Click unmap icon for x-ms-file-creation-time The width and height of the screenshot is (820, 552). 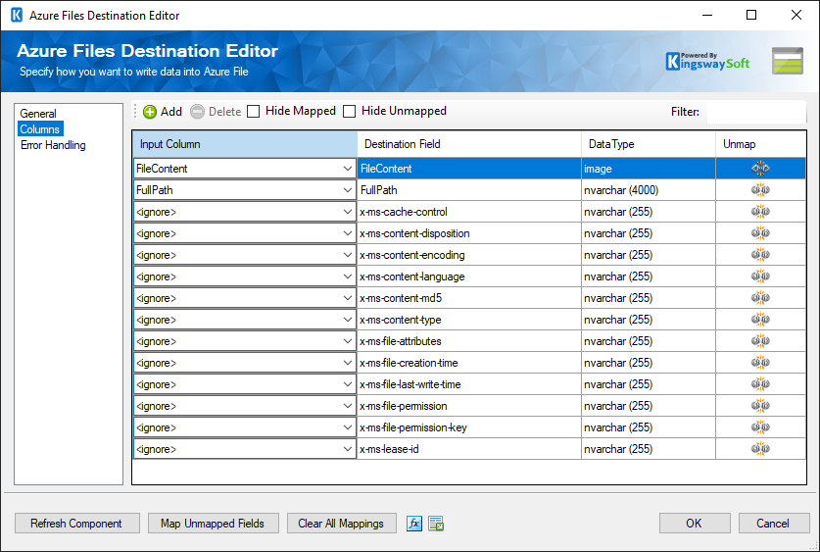click(x=760, y=363)
